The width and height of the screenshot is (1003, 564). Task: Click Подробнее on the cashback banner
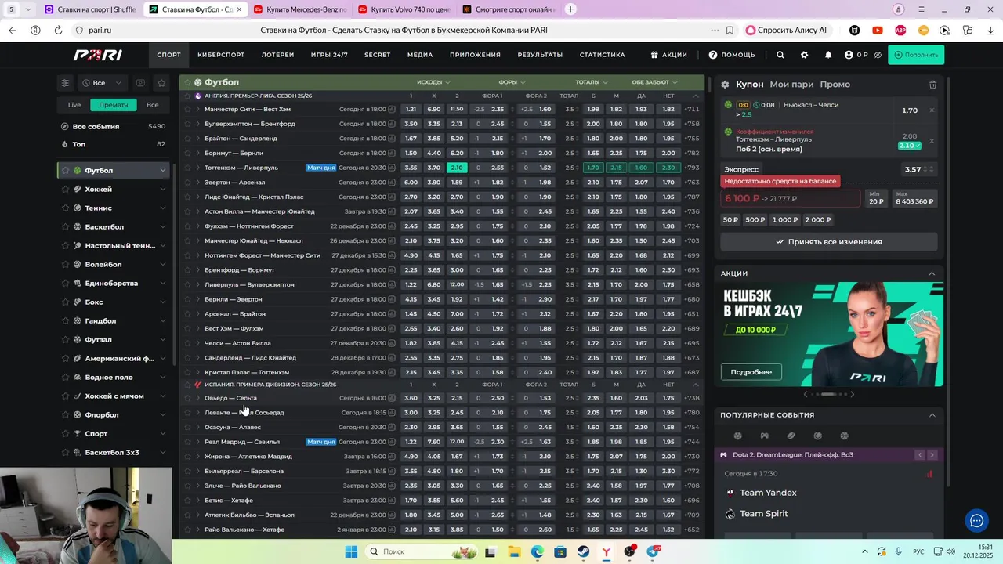[x=751, y=372]
